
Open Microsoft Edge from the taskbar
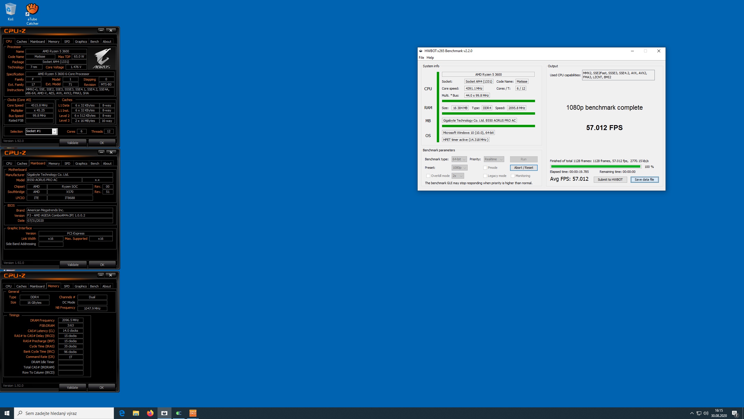coord(122,413)
